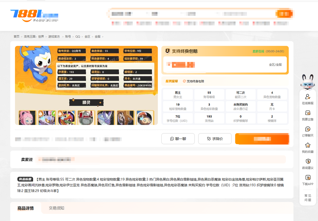
Task: Click the 卖家说 label
Action: coord(27,160)
